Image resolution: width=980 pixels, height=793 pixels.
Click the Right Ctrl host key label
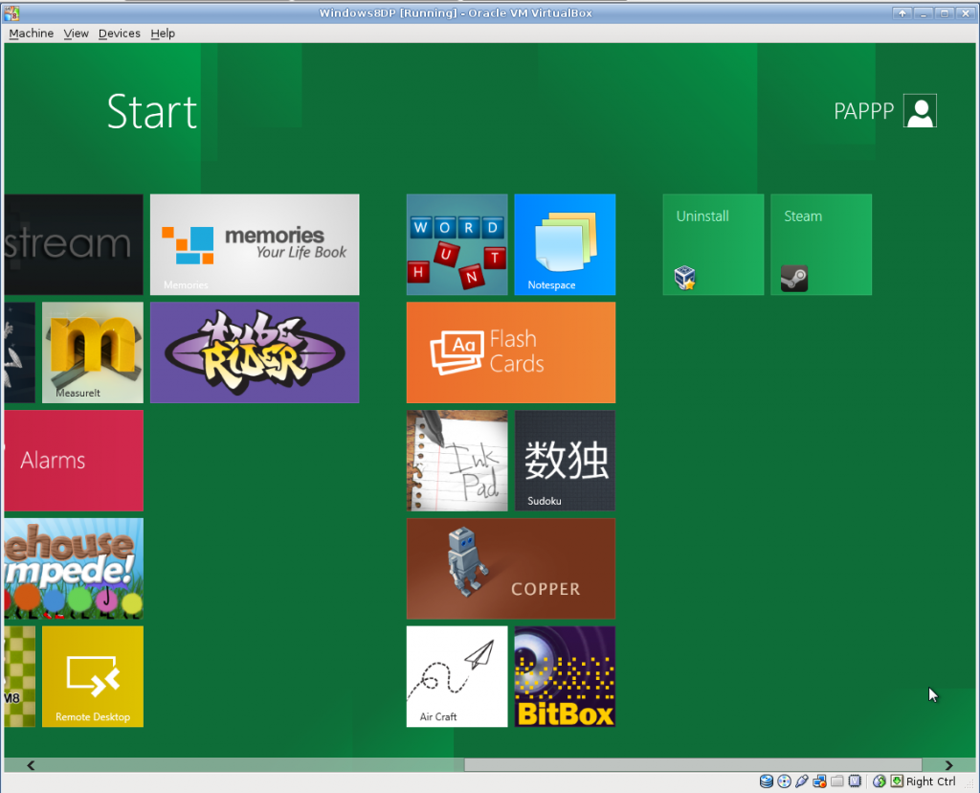coord(930,782)
